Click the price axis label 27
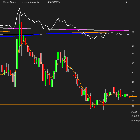This screenshot has height=140, width=140. (x=133, y=106)
